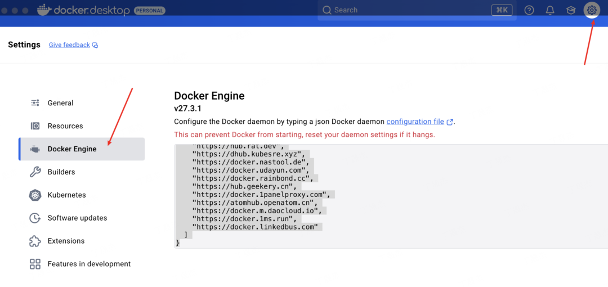Viewport: 608px width, 287px height.
Task: Open the Resources settings tab
Action: (82, 126)
